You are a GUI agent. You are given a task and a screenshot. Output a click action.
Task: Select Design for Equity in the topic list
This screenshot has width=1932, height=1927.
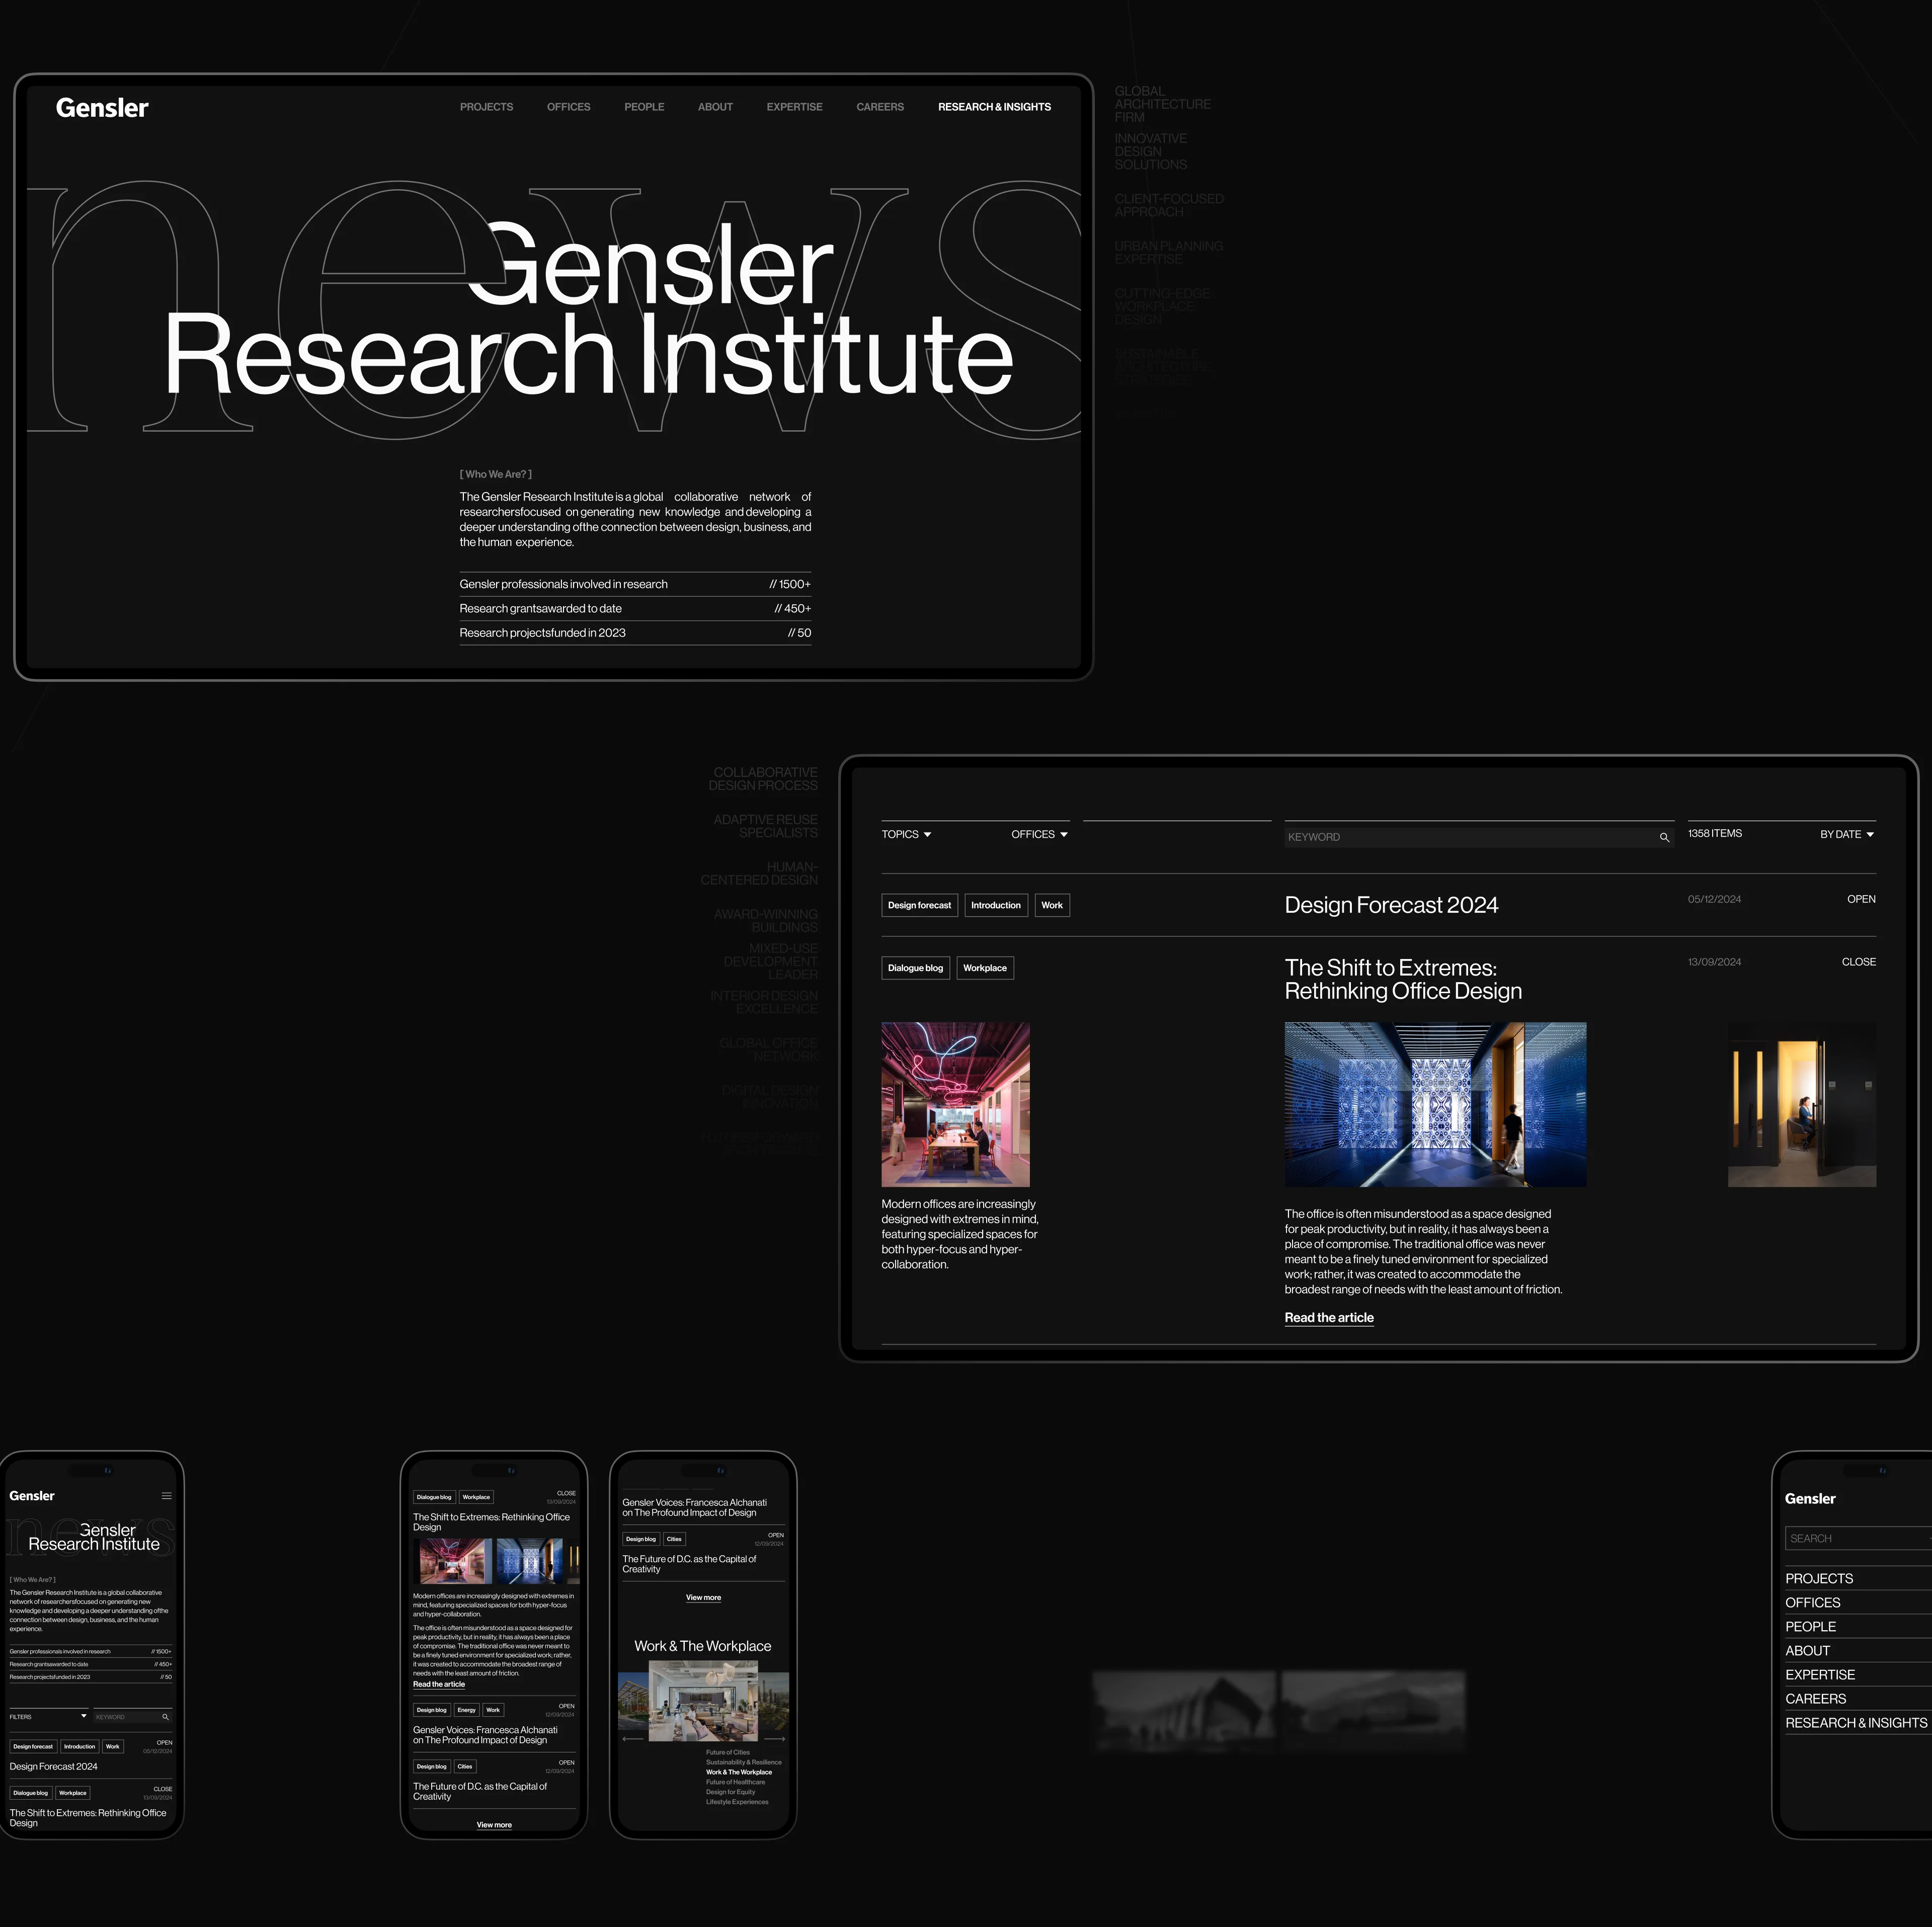[730, 1792]
